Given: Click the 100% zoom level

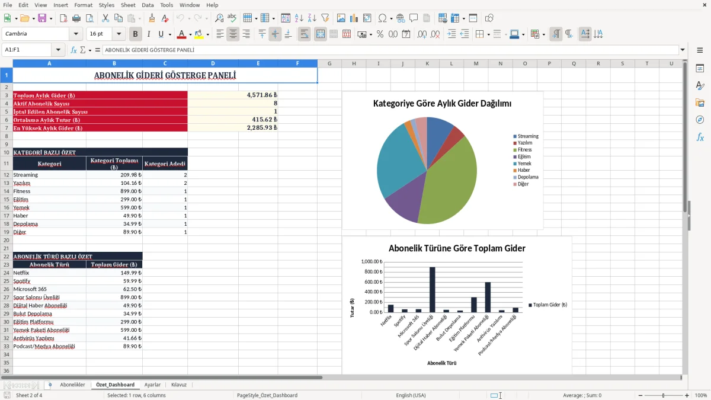Looking at the screenshot, I should [x=701, y=395].
